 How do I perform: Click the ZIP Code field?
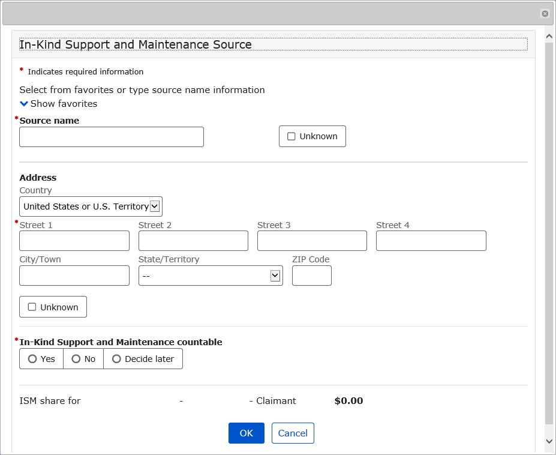311,276
